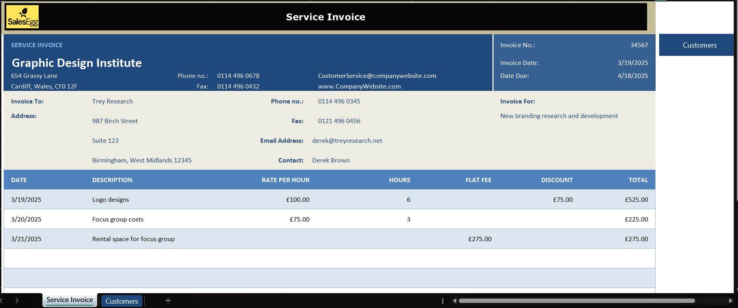738x308 pixels.
Task: Select the Rental space for focus group cell
Action: 133,239
